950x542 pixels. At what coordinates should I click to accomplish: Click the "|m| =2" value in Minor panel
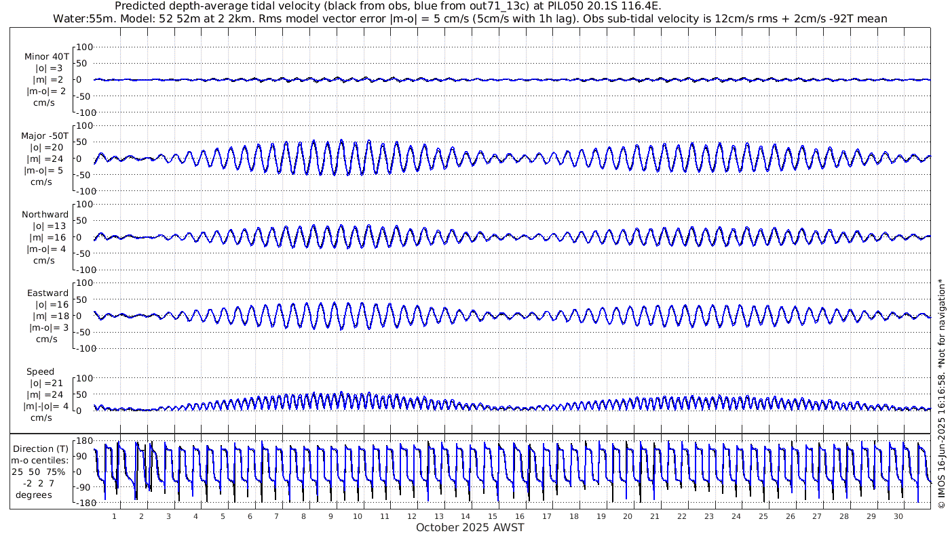point(48,80)
